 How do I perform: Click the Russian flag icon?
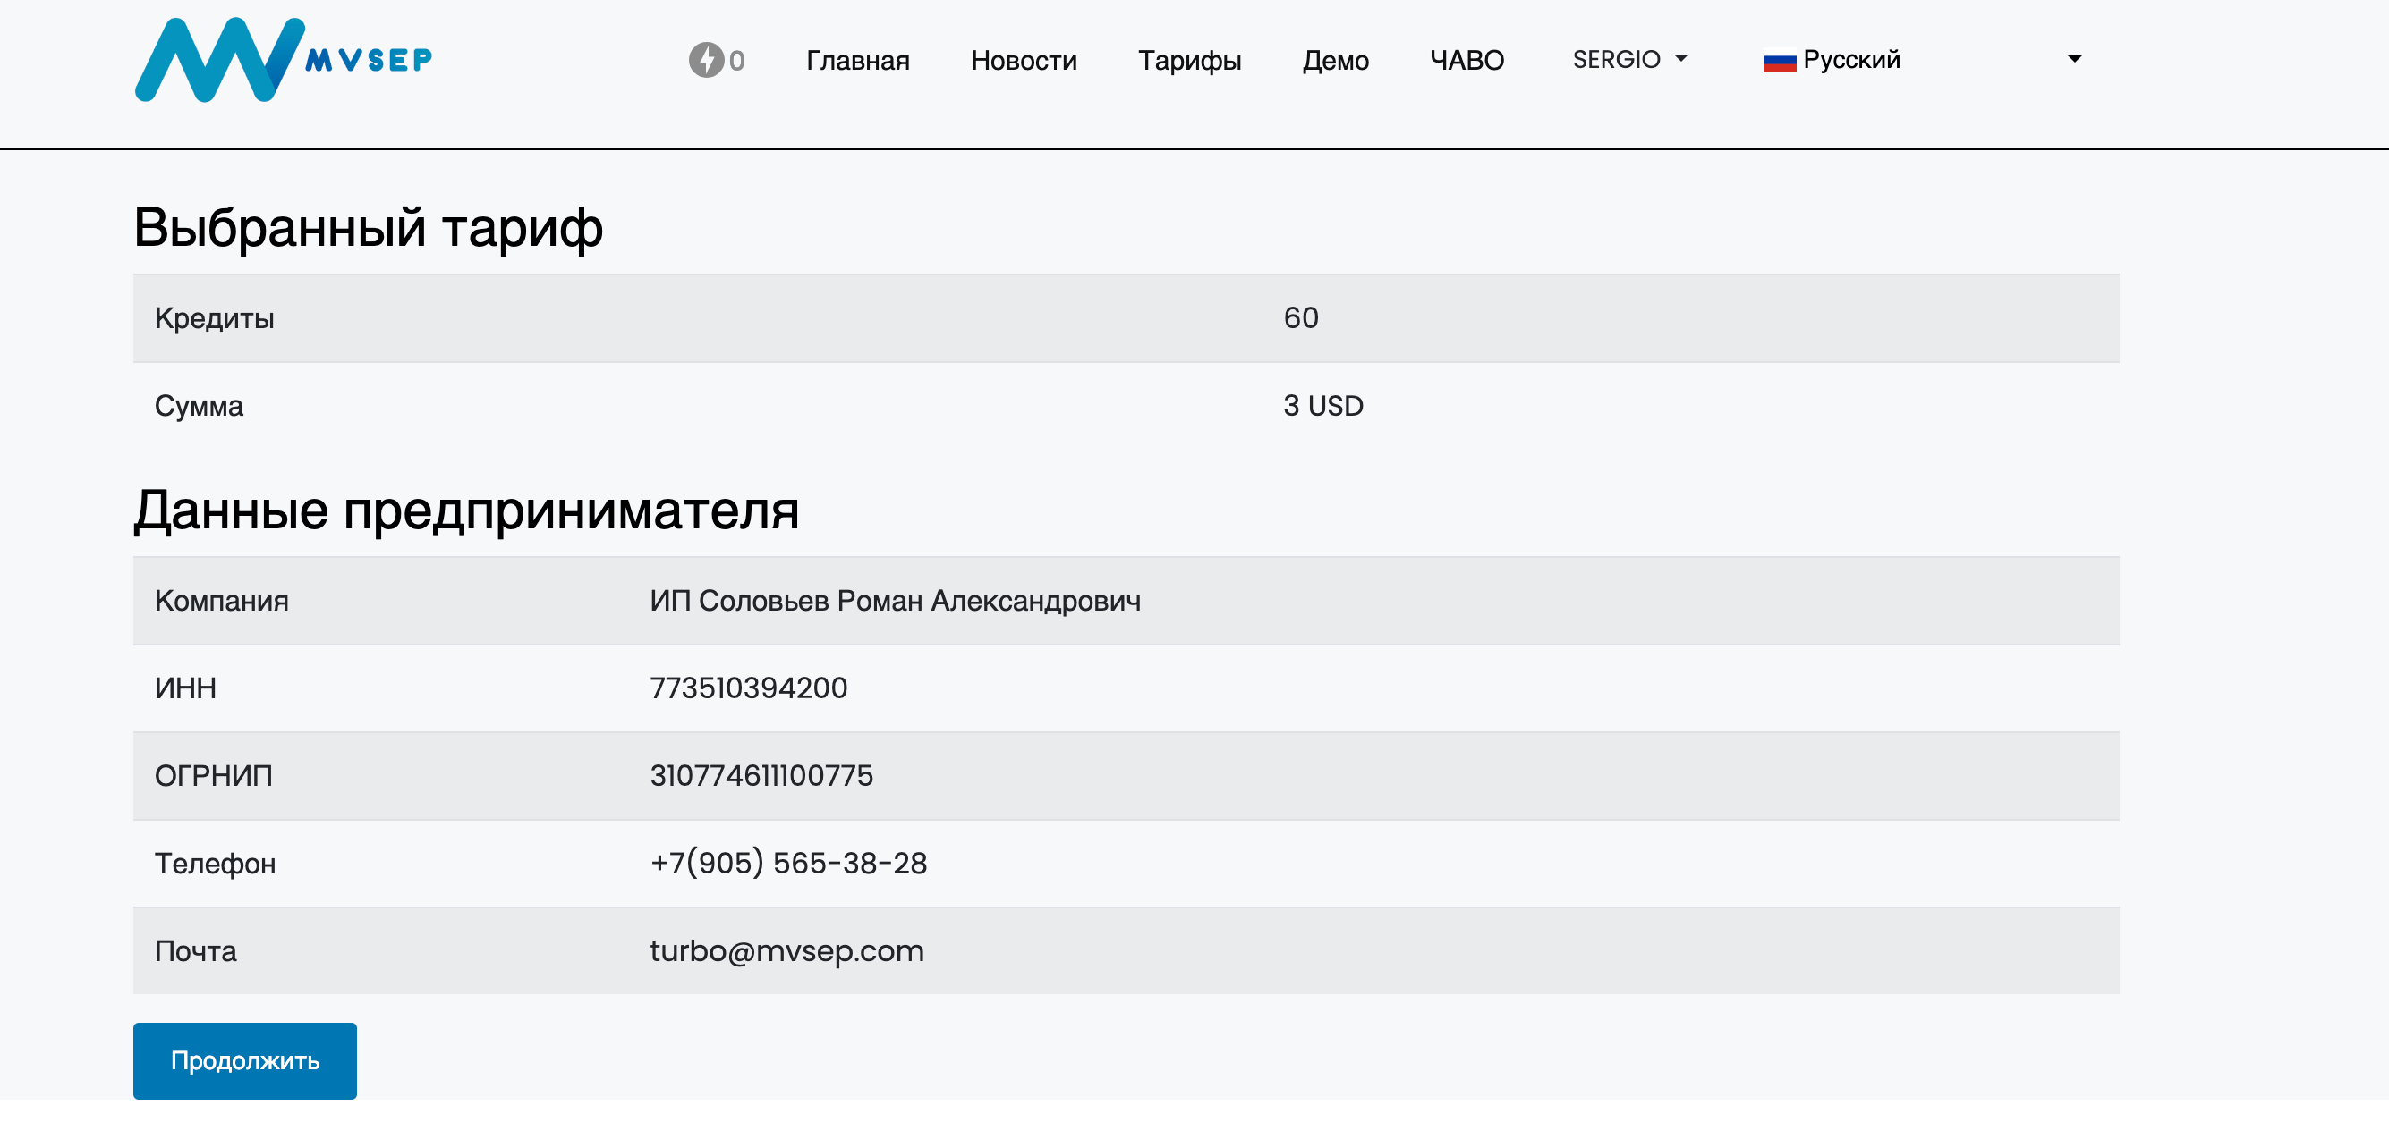tap(1779, 61)
